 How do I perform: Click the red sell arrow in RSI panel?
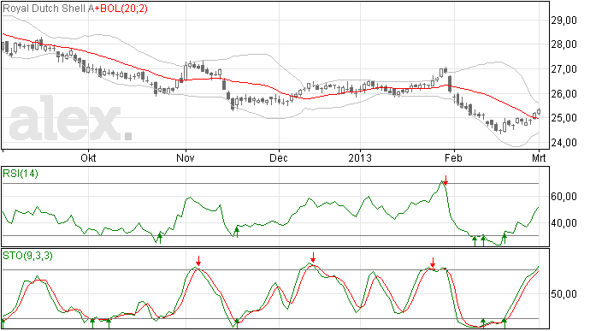click(445, 180)
